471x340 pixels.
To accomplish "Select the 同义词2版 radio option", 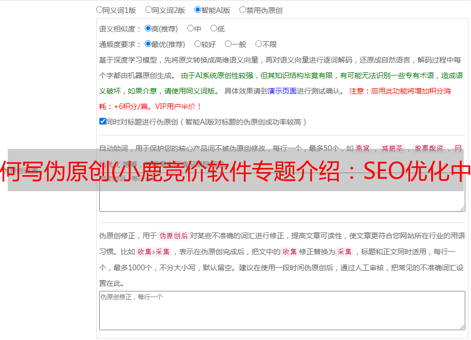I will coord(148,10).
